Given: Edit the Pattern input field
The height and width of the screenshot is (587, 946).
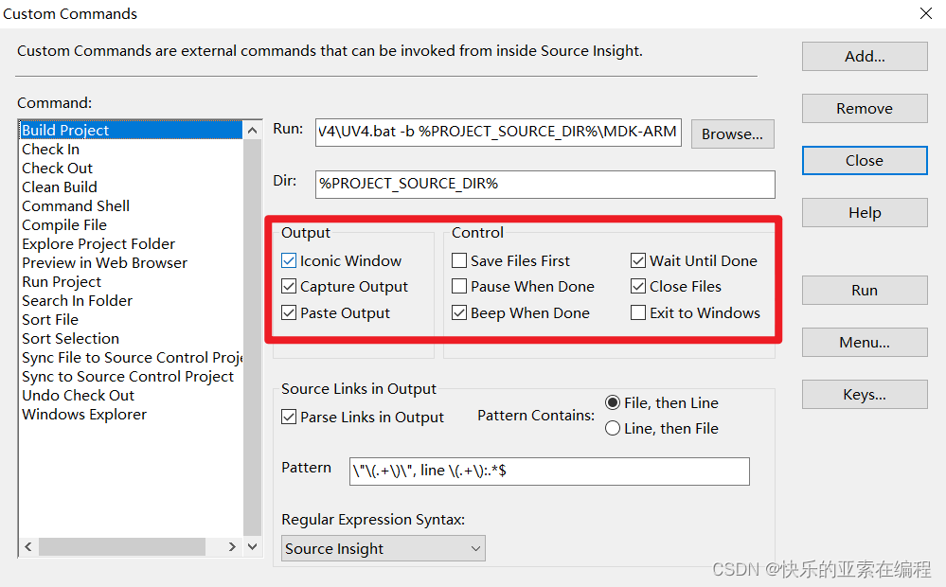Looking at the screenshot, I should tap(549, 471).
